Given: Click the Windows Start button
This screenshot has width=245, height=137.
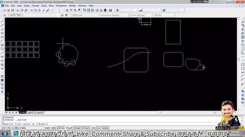Looking at the screenshot, I should pyautogui.click(x=5, y=134).
